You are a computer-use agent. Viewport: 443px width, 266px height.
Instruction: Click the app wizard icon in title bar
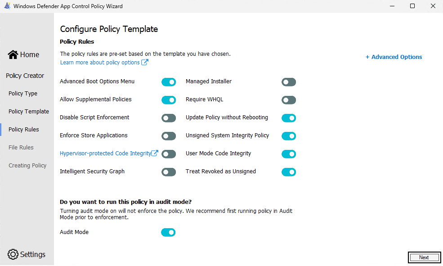7,6
